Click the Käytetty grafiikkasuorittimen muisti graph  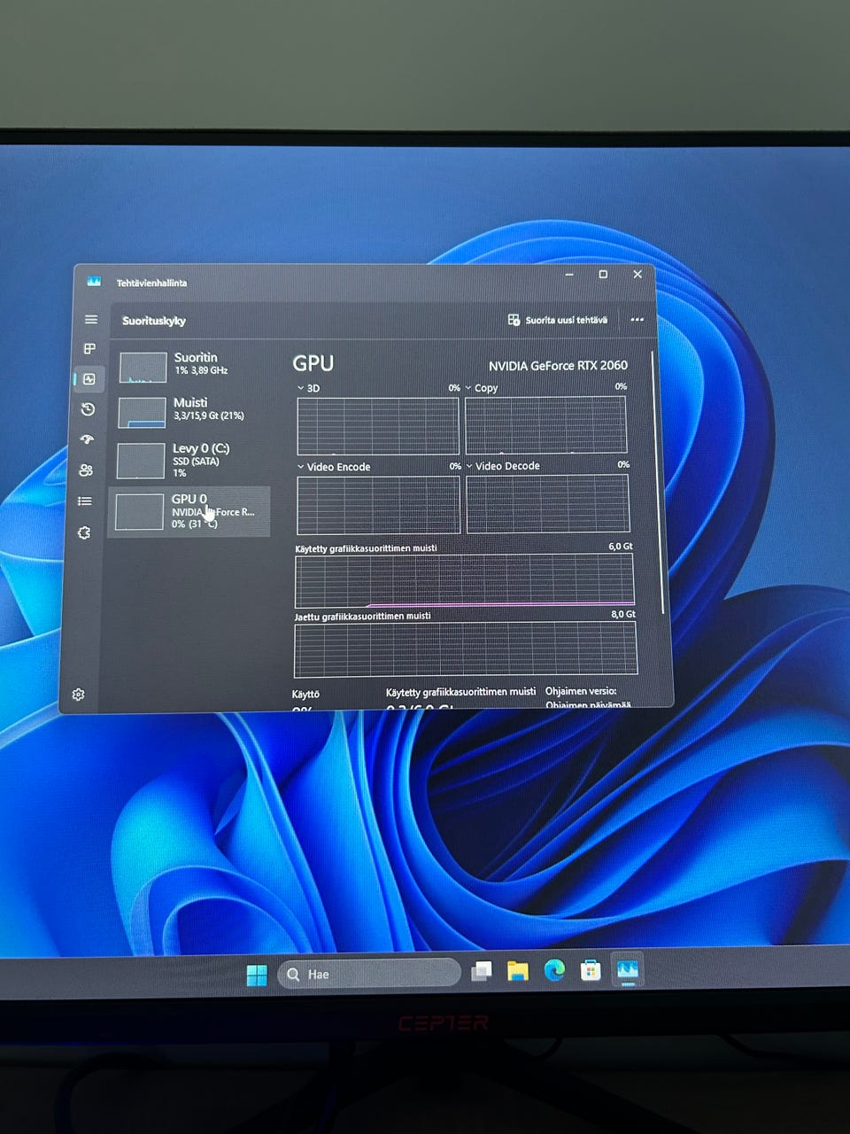464,581
